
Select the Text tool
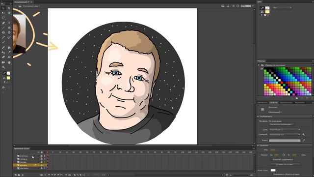9,23
